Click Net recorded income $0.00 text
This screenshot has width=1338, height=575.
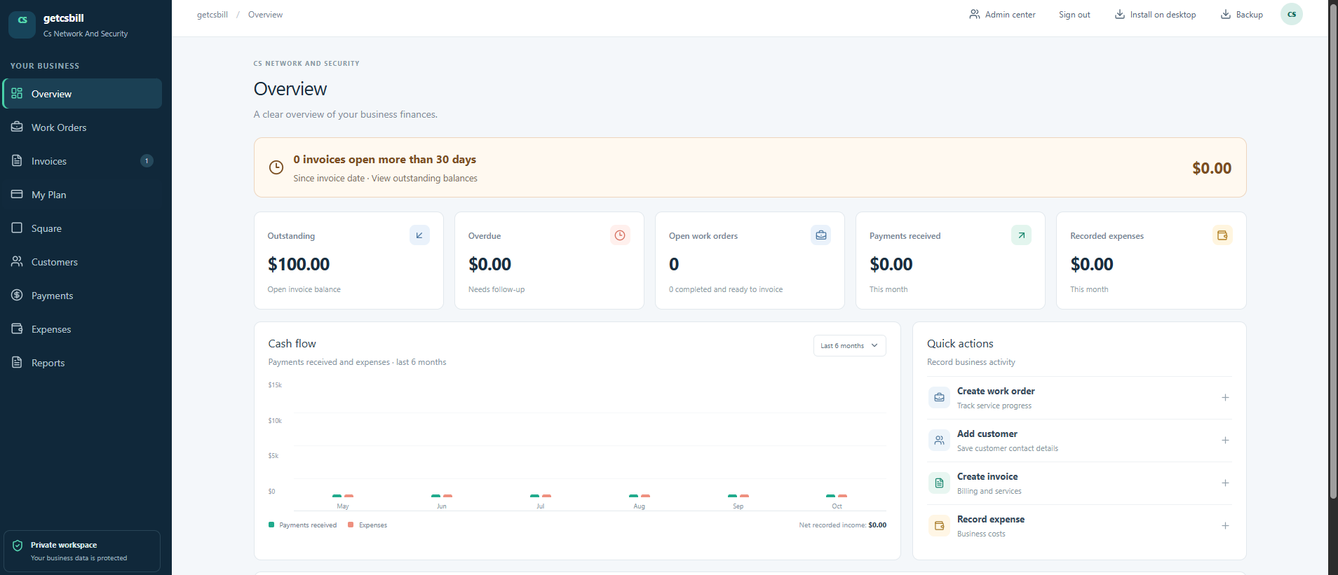coord(842,525)
